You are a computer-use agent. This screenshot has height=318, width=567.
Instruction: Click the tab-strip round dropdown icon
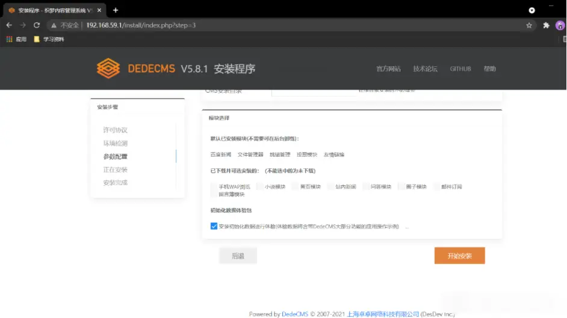531,10
